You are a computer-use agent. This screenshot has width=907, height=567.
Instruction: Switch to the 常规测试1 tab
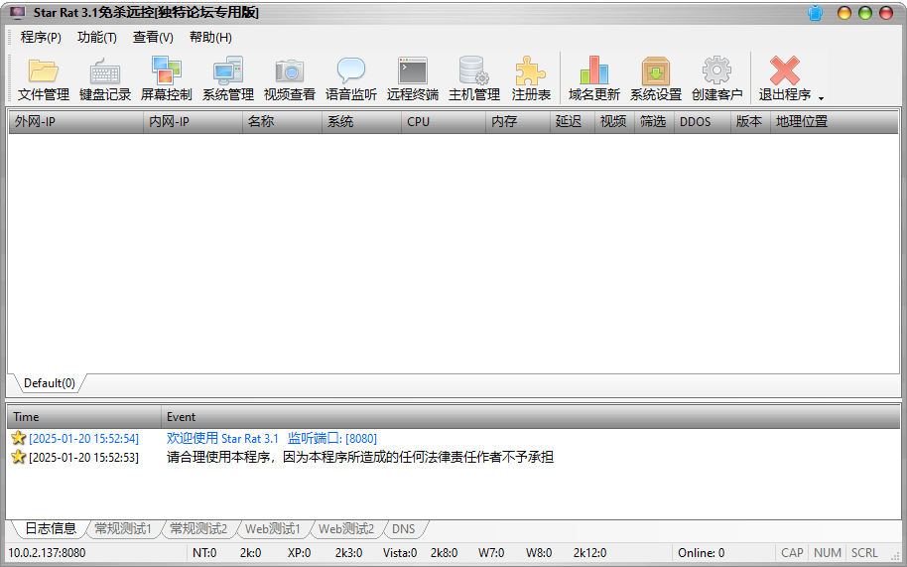coord(123,529)
